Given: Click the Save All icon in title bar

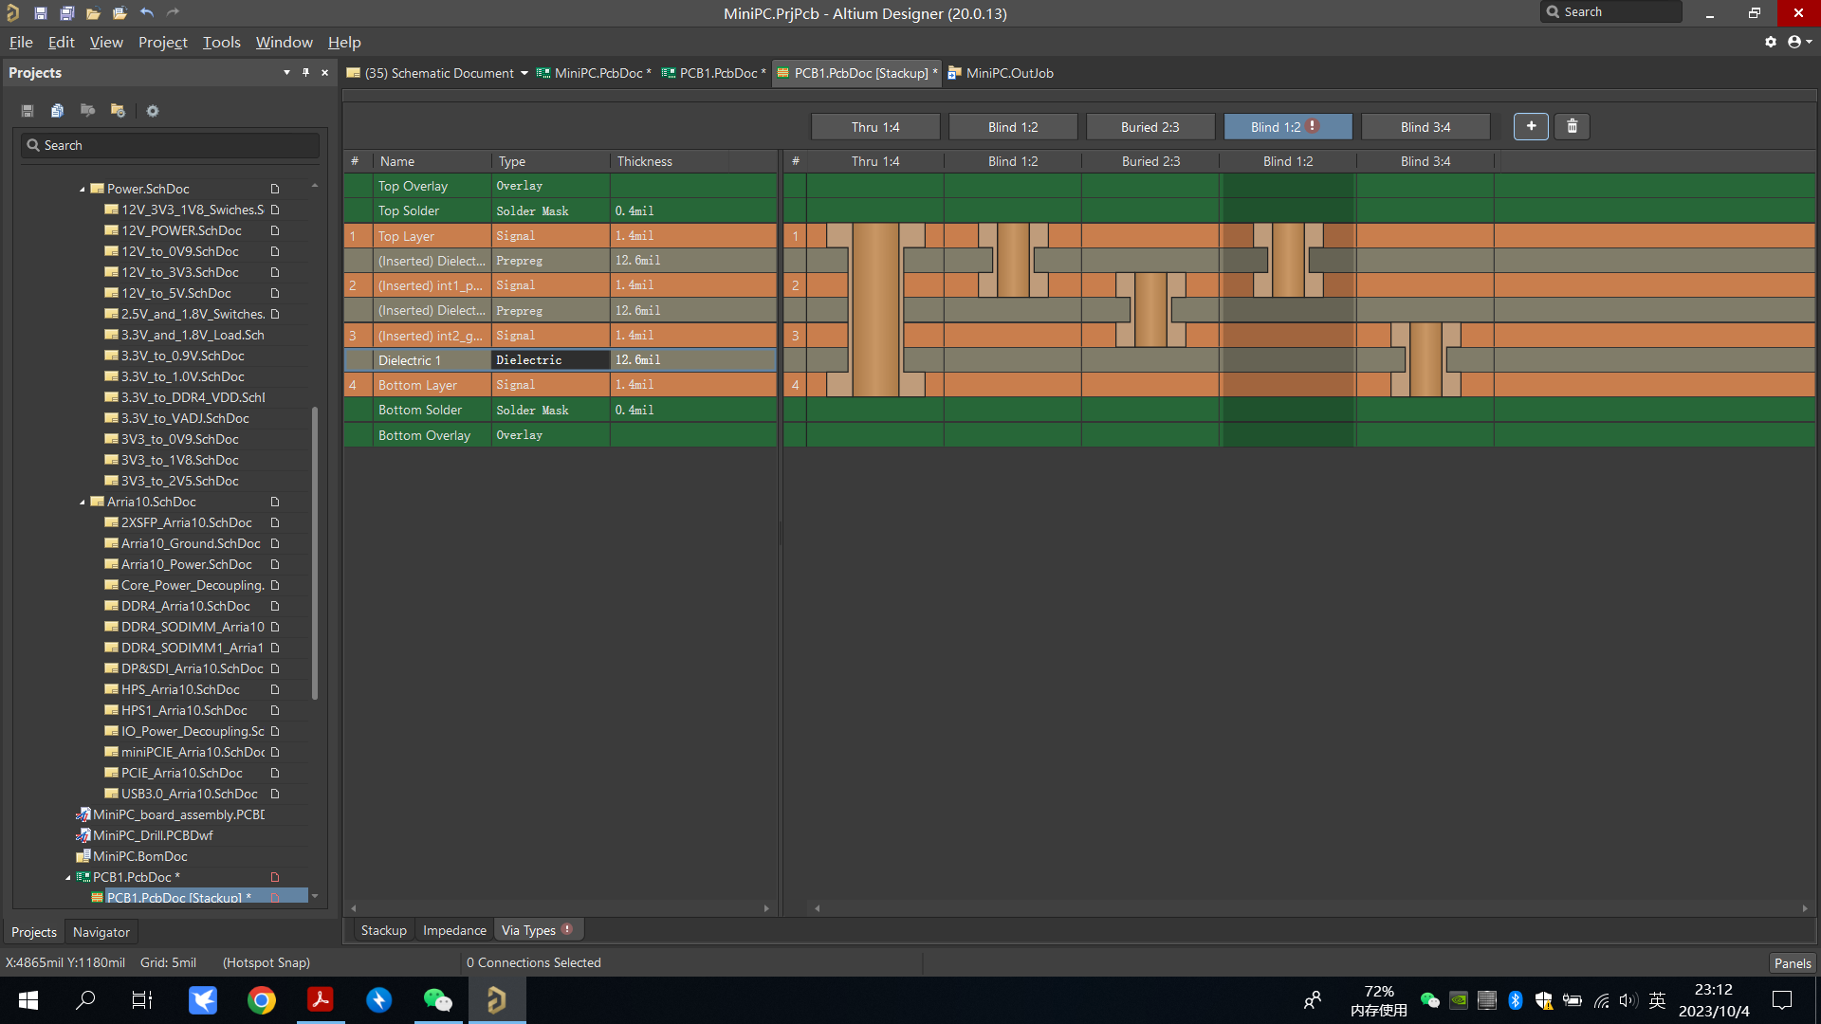Looking at the screenshot, I should (66, 13).
